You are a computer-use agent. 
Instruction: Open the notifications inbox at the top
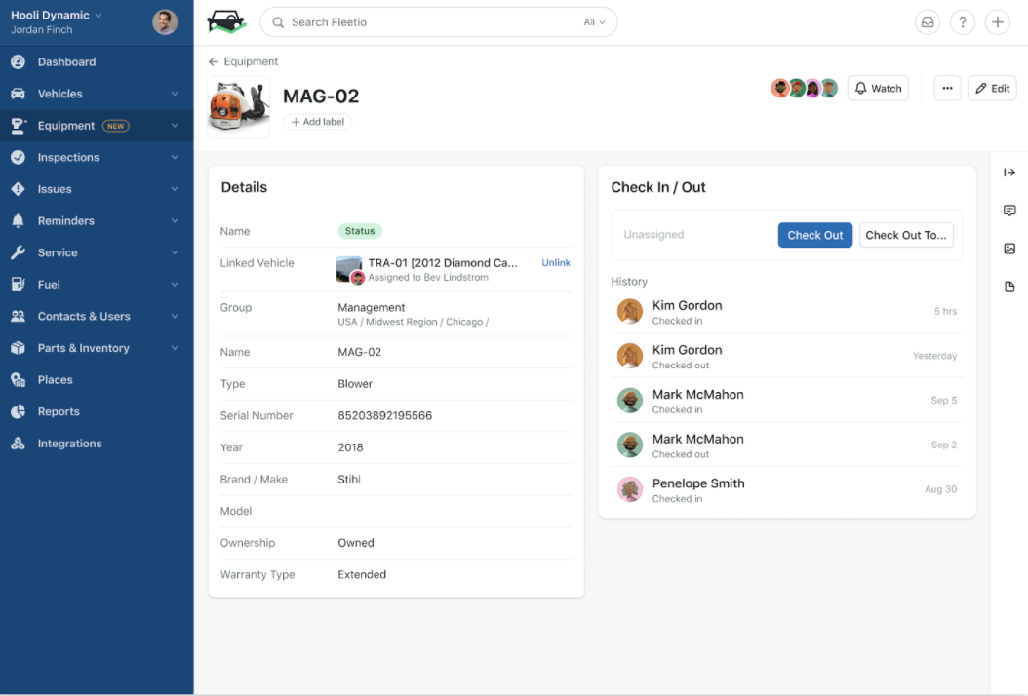coord(928,21)
